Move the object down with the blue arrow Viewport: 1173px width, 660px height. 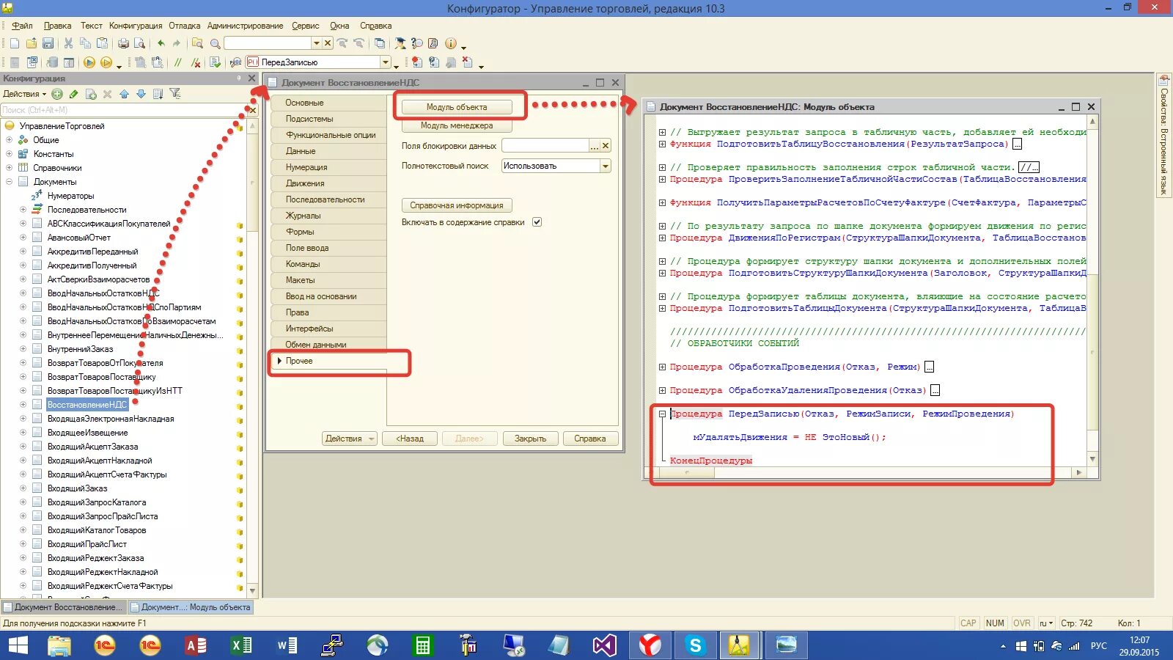141,94
